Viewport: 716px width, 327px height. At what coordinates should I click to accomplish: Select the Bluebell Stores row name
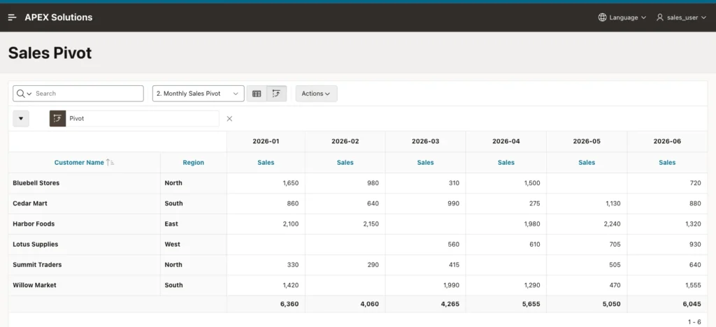coord(36,183)
